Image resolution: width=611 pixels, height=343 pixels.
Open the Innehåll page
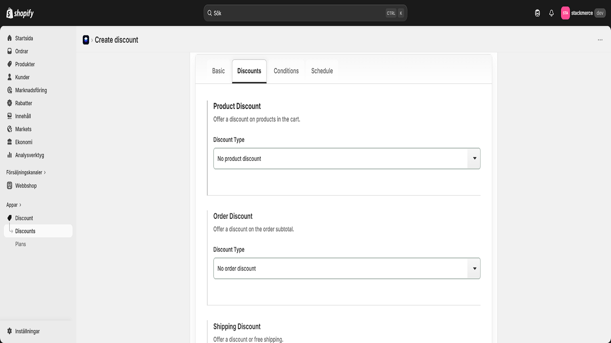click(x=23, y=116)
